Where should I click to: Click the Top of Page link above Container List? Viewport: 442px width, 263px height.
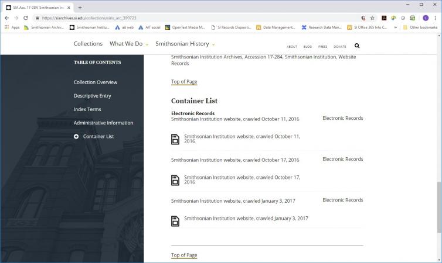point(184,82)
